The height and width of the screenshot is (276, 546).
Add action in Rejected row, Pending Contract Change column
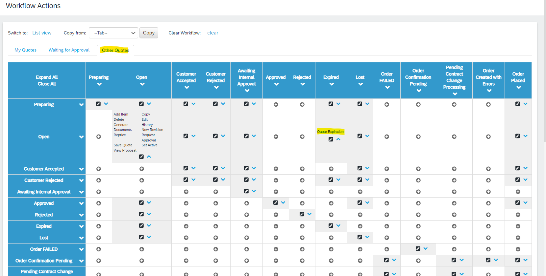click(454, 215)
